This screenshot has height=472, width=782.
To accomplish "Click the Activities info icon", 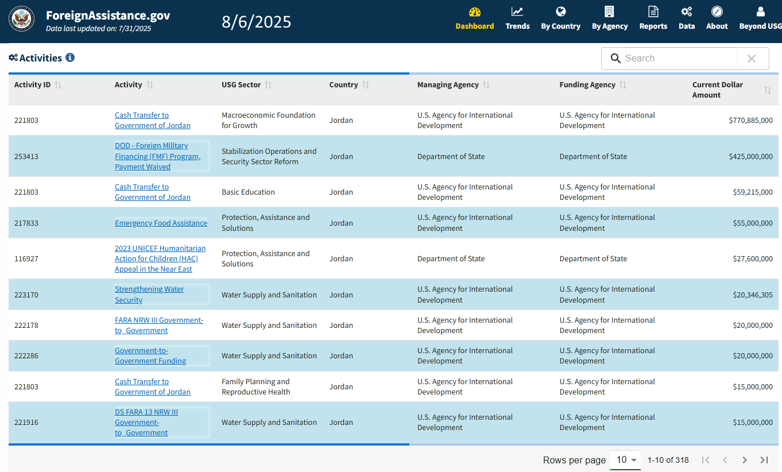I will pos(70,57).
